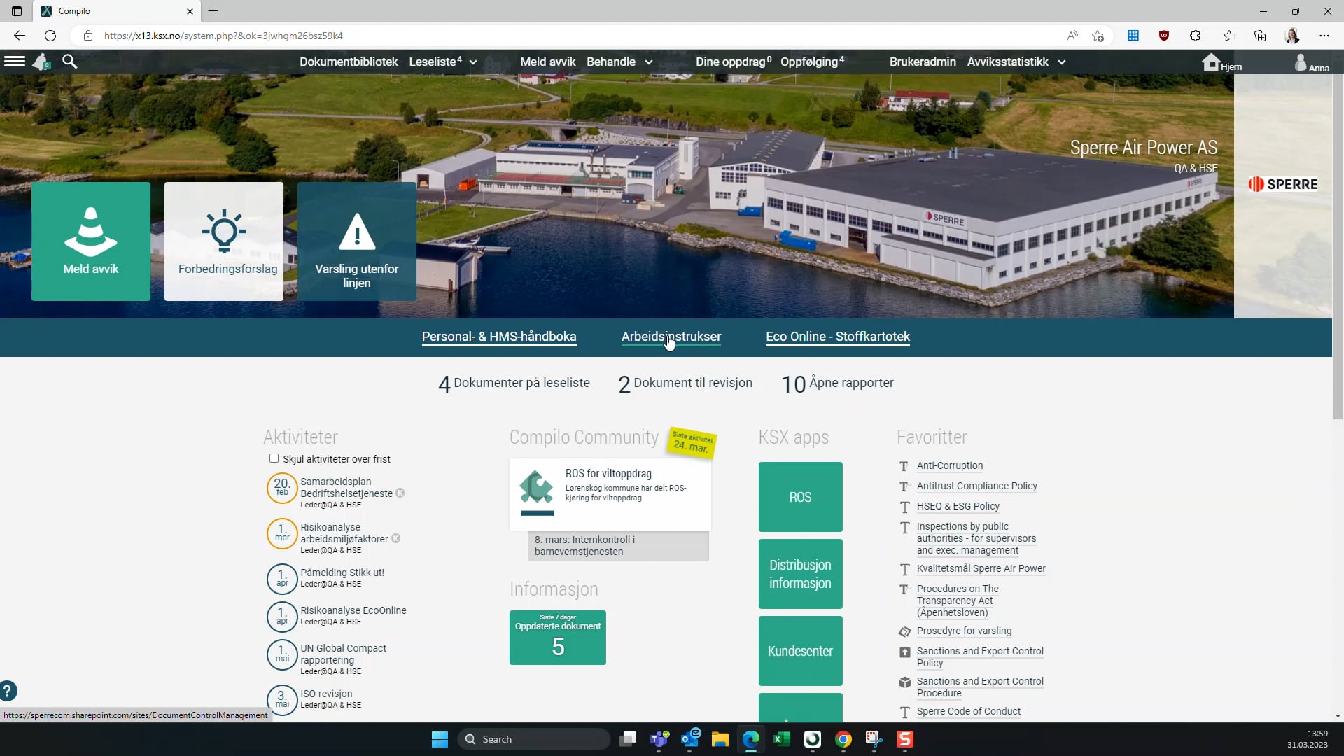This screenshot has height=756, width=1344.
Task: Open the hamburger menu icon
Action: tap(15, 62)
